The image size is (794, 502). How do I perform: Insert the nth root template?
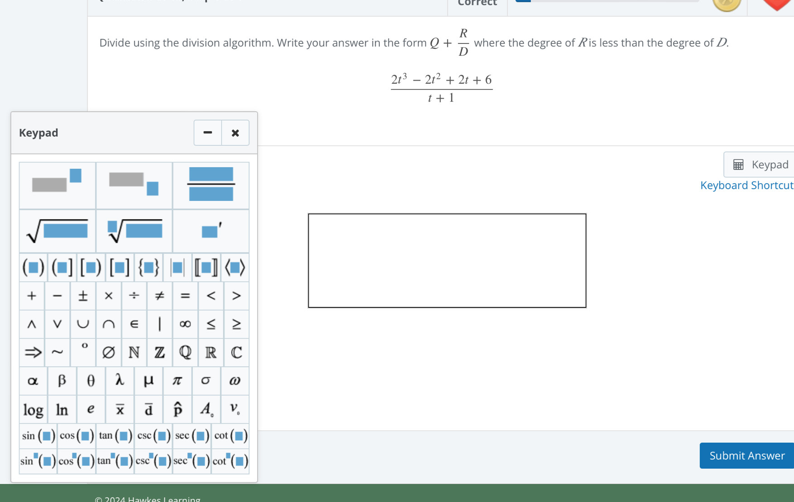[x=134, y=231]
